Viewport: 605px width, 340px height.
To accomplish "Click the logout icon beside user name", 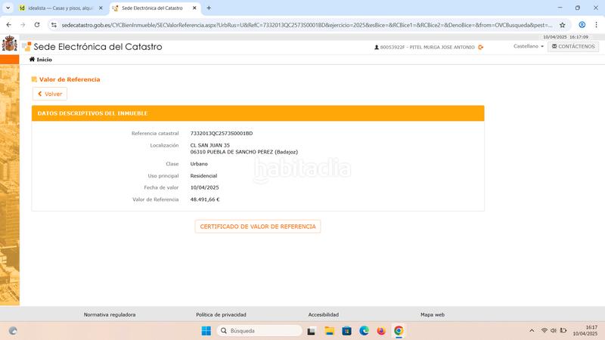I will point(481,47).
